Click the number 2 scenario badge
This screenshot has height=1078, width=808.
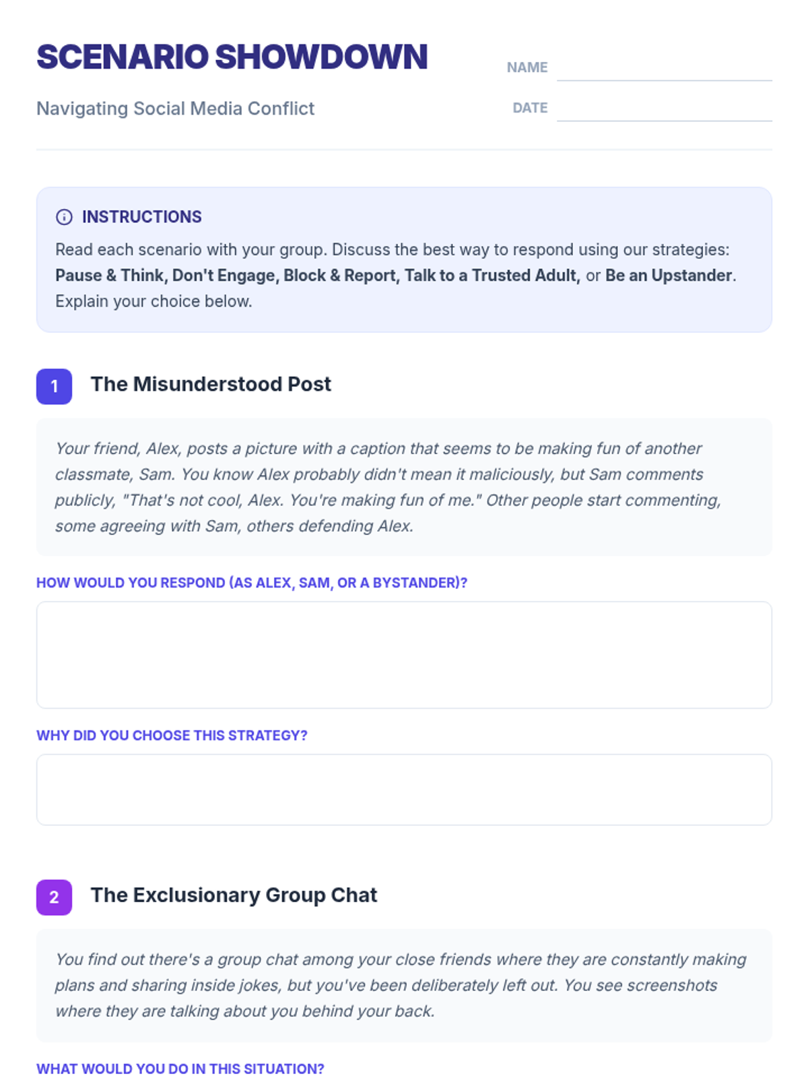(x=54, y=897)
